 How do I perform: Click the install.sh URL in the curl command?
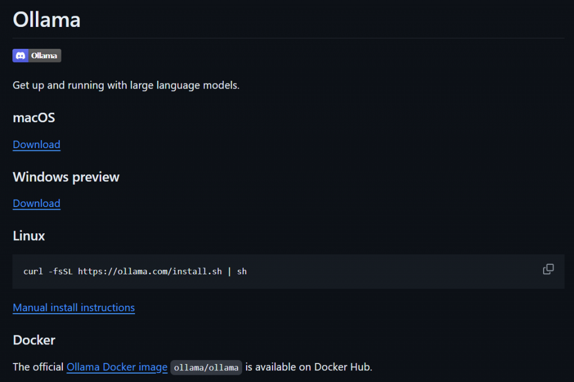[150, 271]
